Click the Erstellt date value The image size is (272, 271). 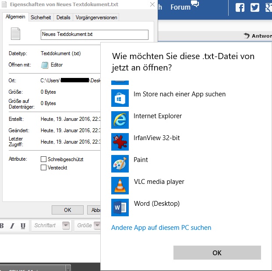coord(71,119)
